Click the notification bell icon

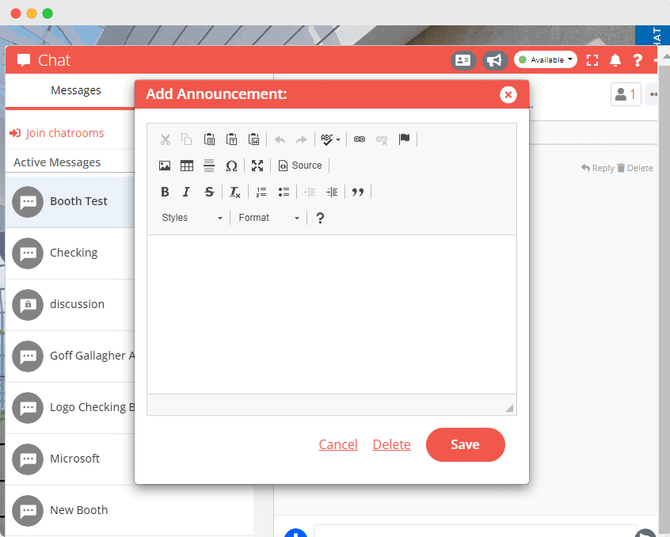tap(615, 59)
